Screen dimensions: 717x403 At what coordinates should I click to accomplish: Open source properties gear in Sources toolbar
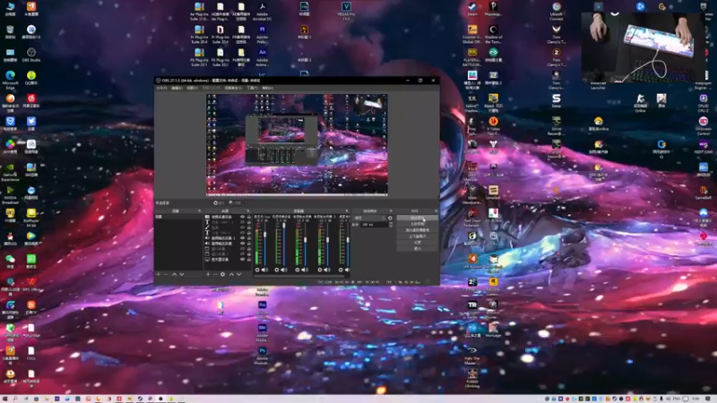pyautogui.click(x=222, y=274)
